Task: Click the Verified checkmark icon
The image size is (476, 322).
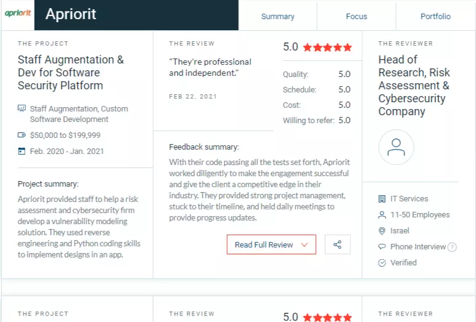Action: [x=382, y=263]
